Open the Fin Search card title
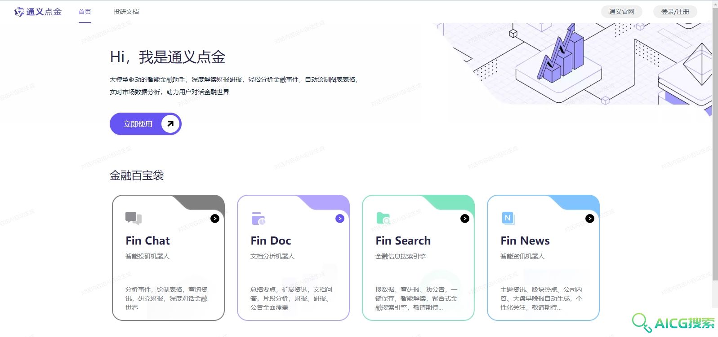Screen dimensions: 718x337 click(x=403, y=241)
